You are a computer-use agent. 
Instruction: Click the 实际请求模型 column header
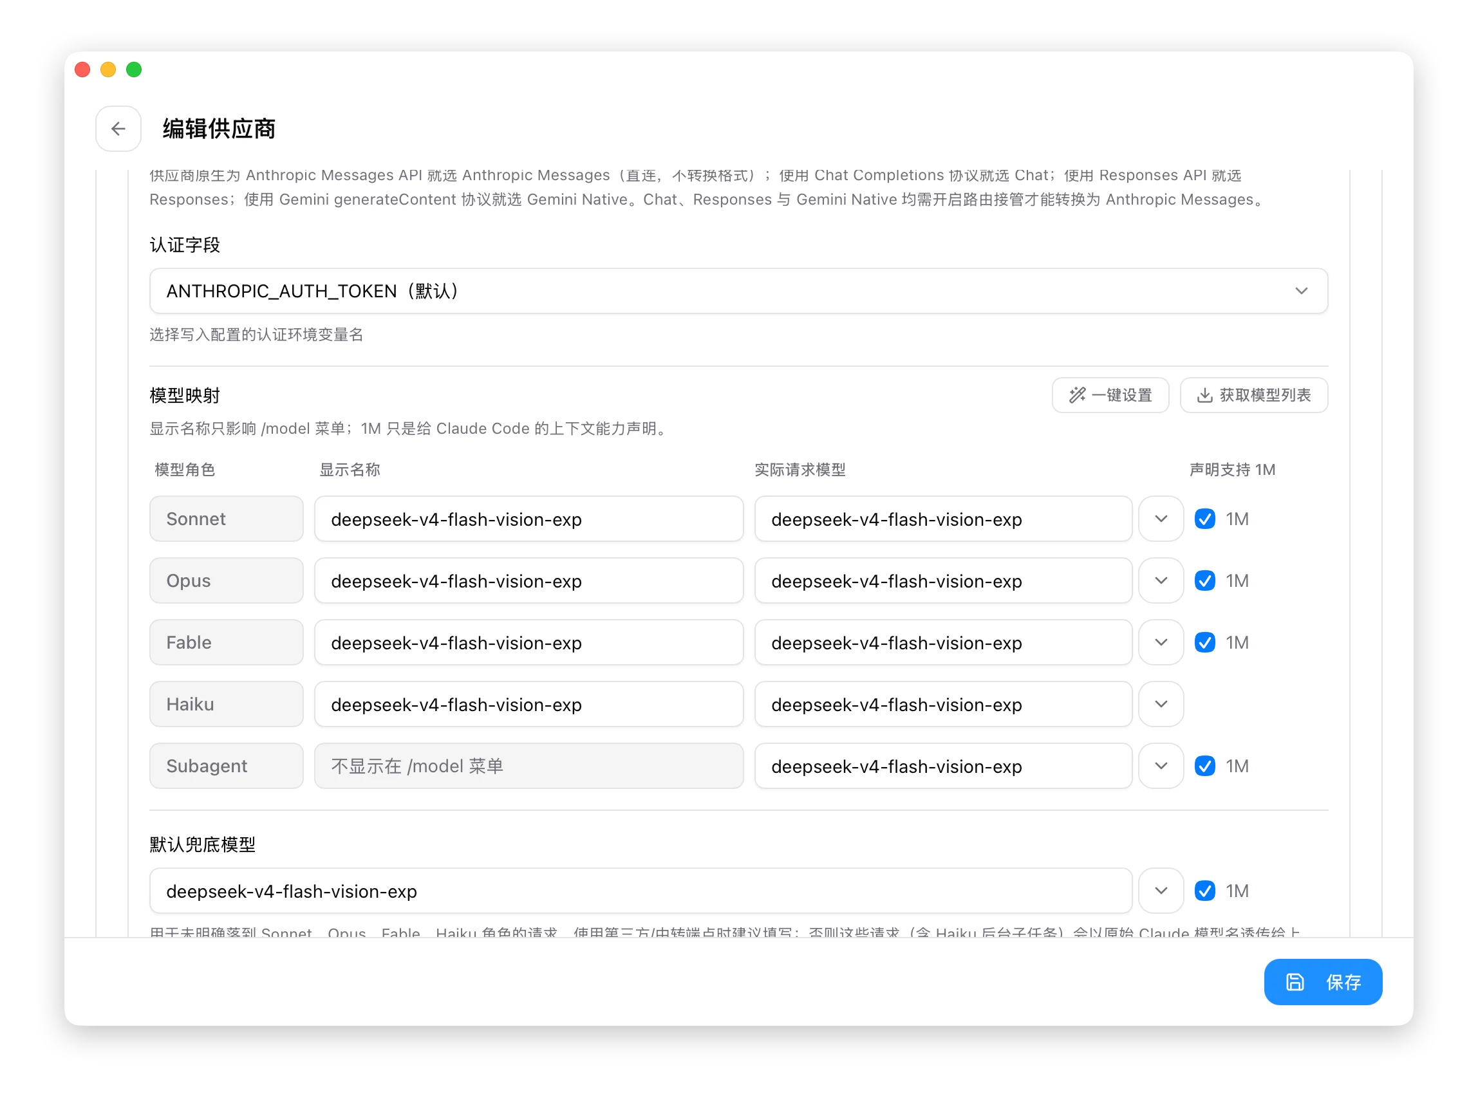(x=800, y=470)
